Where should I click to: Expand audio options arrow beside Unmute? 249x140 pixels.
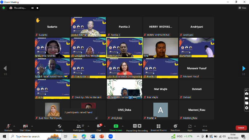pos(14,126)
